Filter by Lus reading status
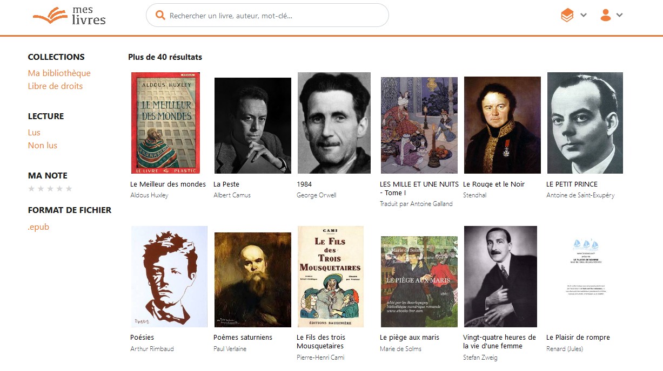This screenshot has width=663, height=371. [x=34, y=133]
